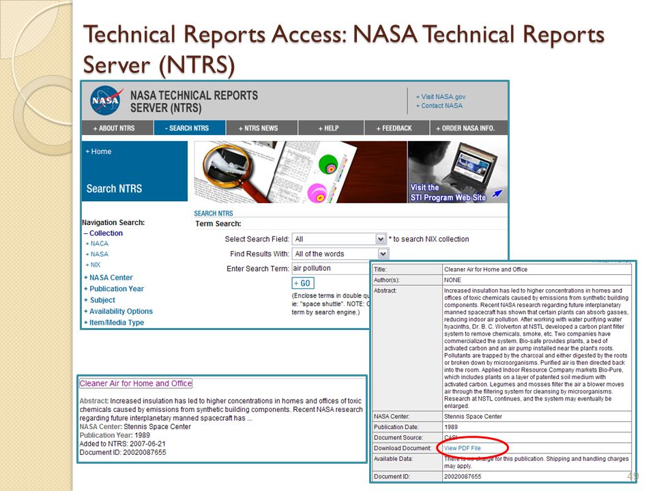The height and width of the screenshot is (491, 655).
Task: Click Document ID value 20020087655 in the table
Action: tap(463, 477)
